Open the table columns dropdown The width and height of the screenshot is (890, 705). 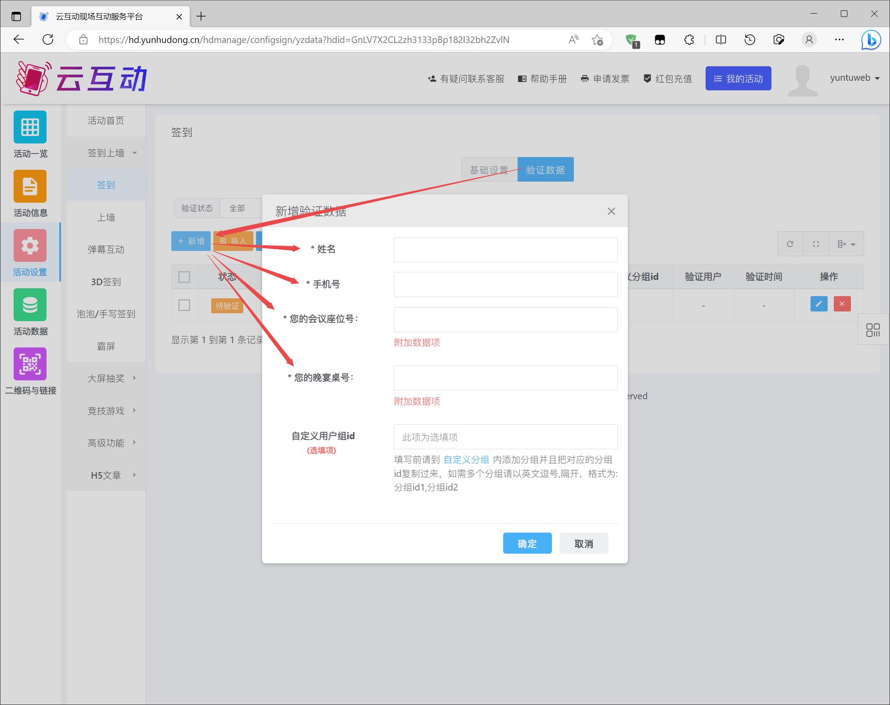846,244
